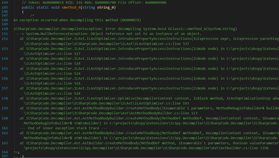279x158 pixels.
Task: Click line number 144 in gutter
Action: (x=5, y=3)
